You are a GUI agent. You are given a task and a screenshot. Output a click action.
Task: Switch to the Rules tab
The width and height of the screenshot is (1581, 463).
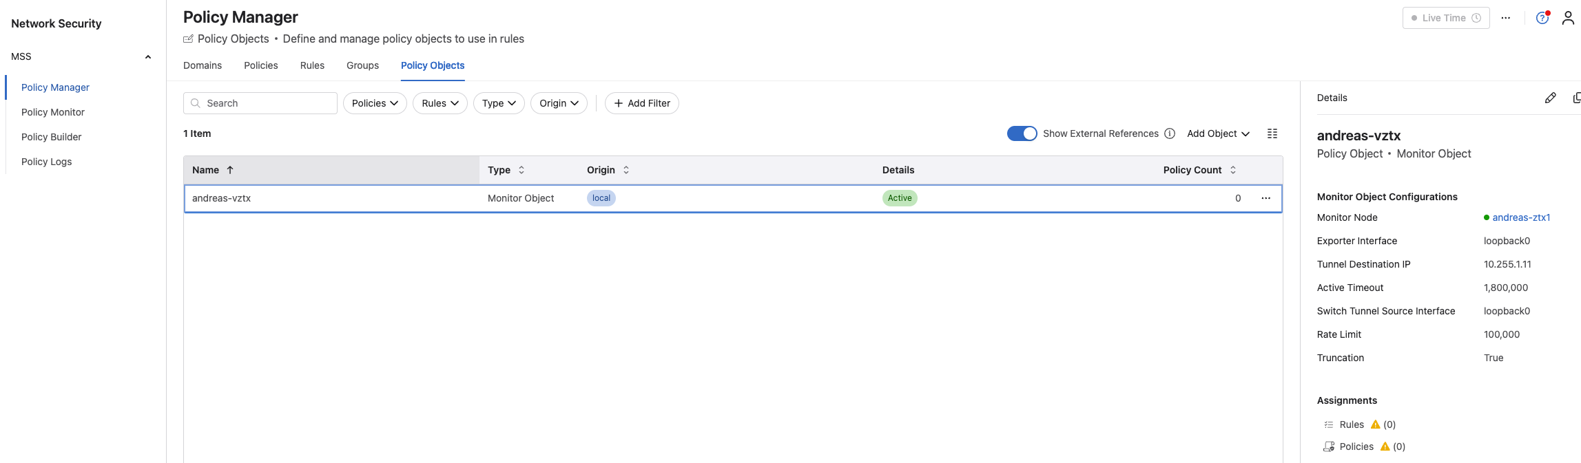(x=312, y=65)
